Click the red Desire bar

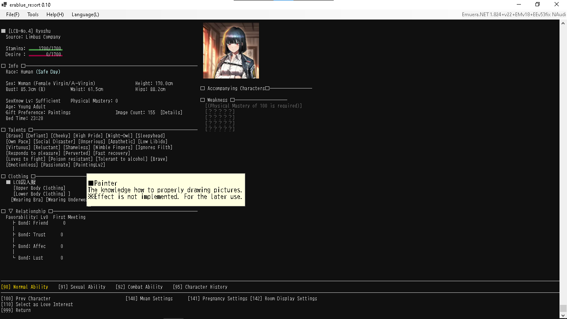46,55
